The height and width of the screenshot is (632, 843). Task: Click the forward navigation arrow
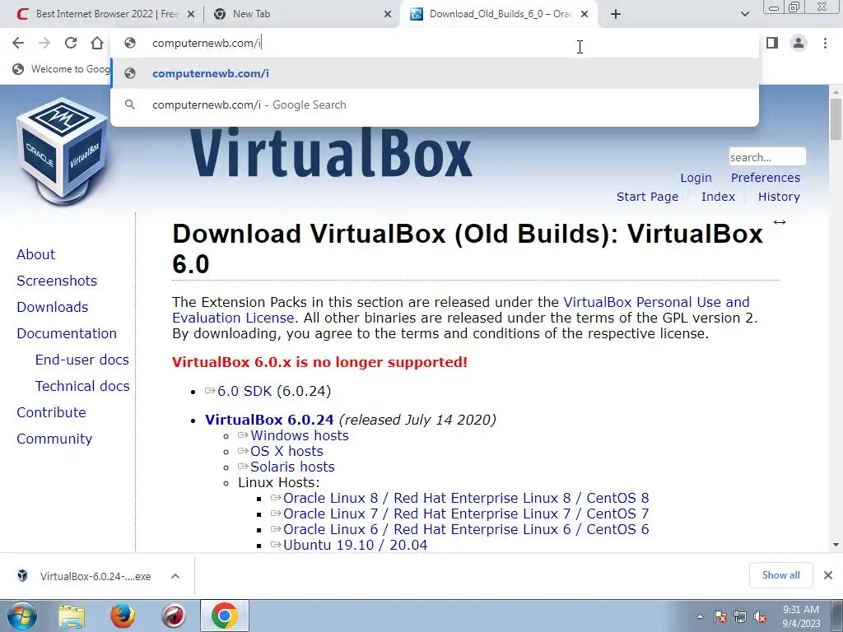pos(44,43)
